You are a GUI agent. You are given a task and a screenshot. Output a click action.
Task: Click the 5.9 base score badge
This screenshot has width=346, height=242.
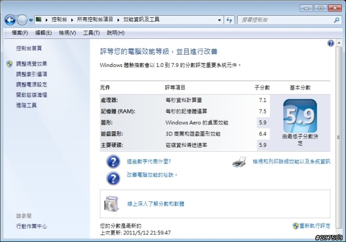coord(300,116)
